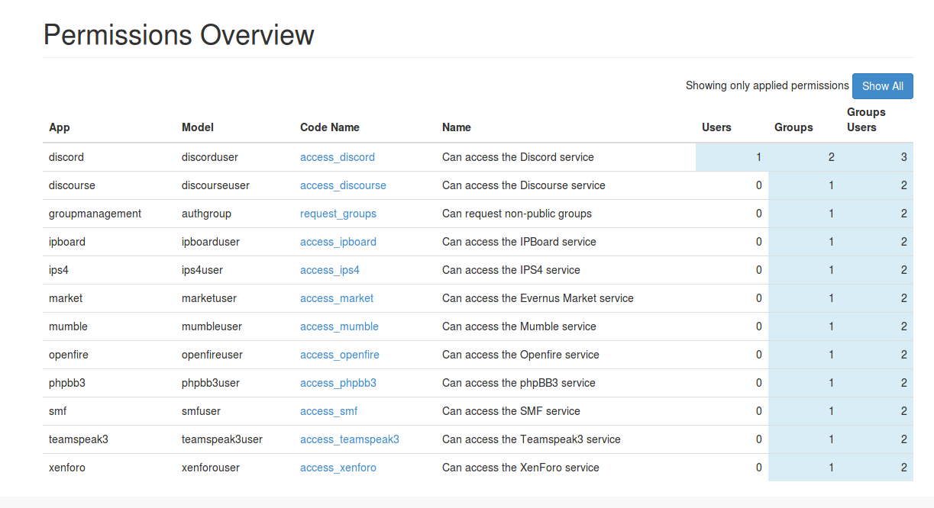Select the Model column header
Image resolution: width=934 pixels, height=508 pixels.
point(198,127)
